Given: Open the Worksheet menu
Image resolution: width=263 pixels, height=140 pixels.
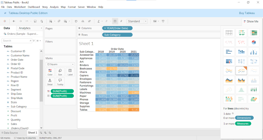Looking at the screenshot, I should tap(20, 7).
